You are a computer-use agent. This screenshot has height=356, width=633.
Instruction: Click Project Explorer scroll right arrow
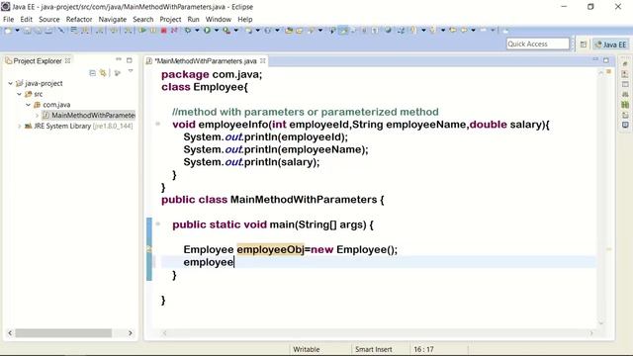[x=130, y=333]
